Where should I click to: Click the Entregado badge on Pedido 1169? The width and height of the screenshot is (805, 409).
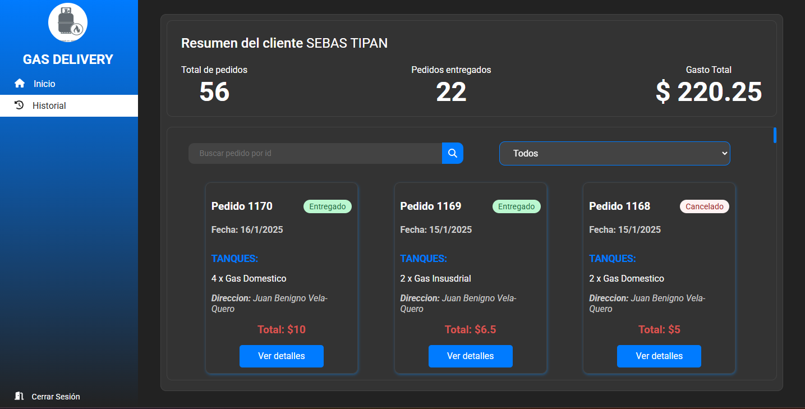[516, 206]
